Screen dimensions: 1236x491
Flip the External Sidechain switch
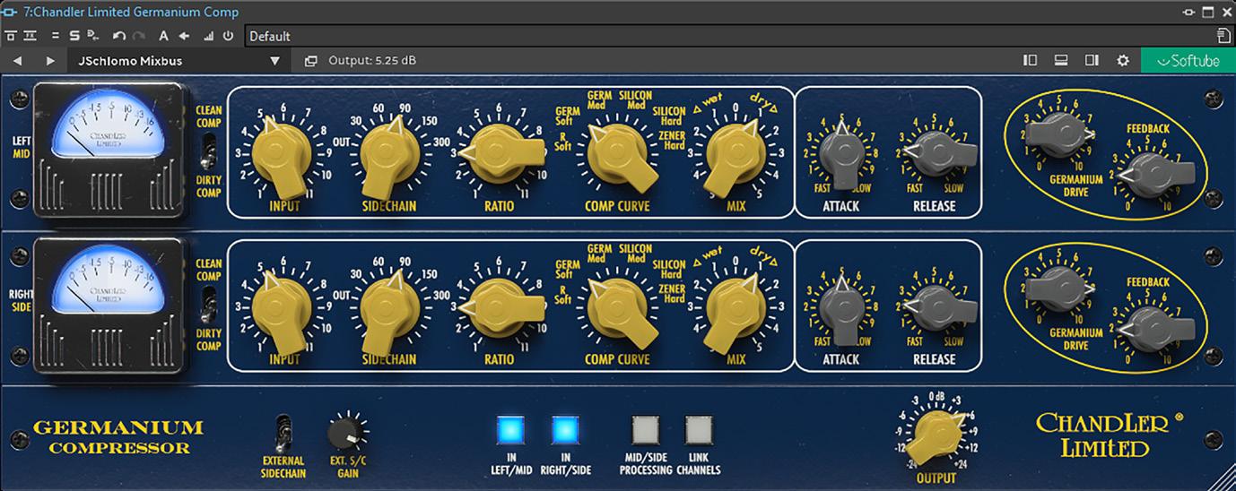click(x=283, y=434)
